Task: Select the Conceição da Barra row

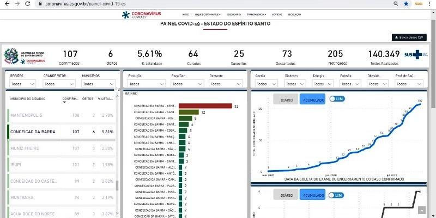Action: (61, 132)
